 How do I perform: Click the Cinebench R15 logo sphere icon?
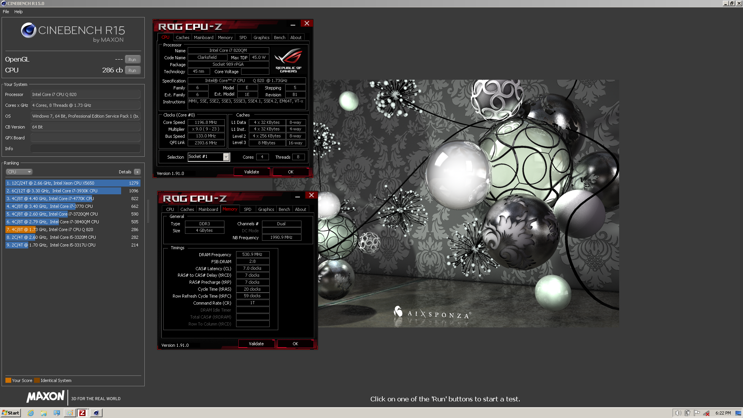29,30
